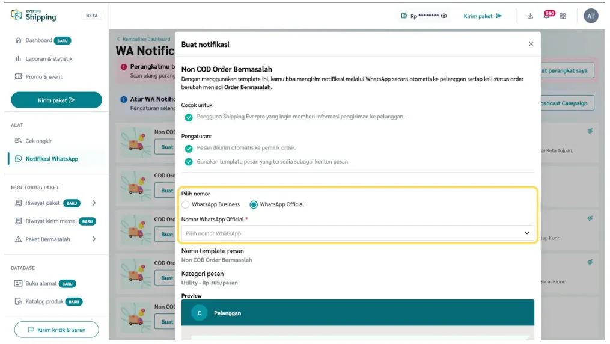Open the apps grid icon
The image size is (610, 344).
[563, 16]
